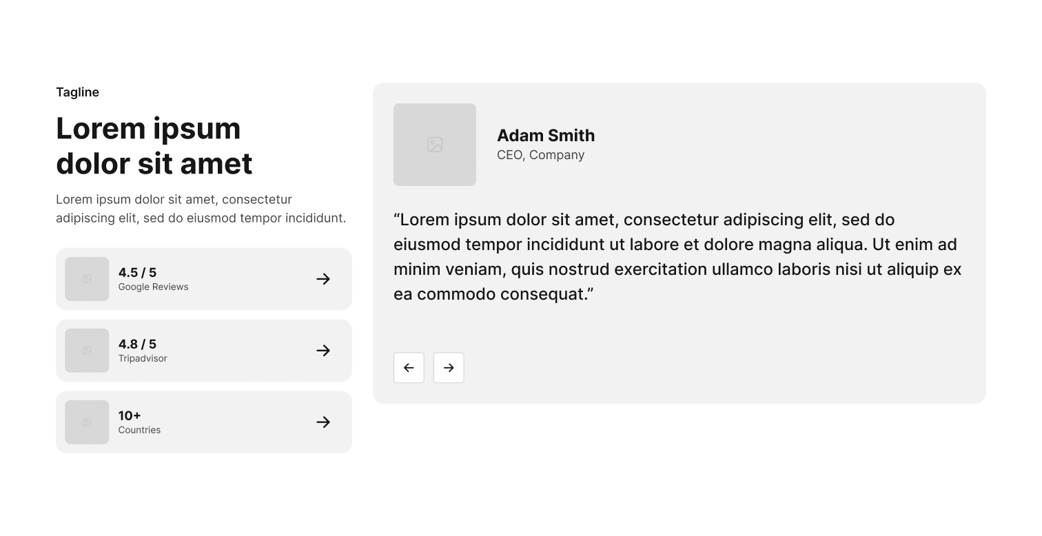Image resolution: width=1042 pixels, height=536 pixels.
Task: Click the testimonial quote paragraph
Action: [x=677, y=257]
